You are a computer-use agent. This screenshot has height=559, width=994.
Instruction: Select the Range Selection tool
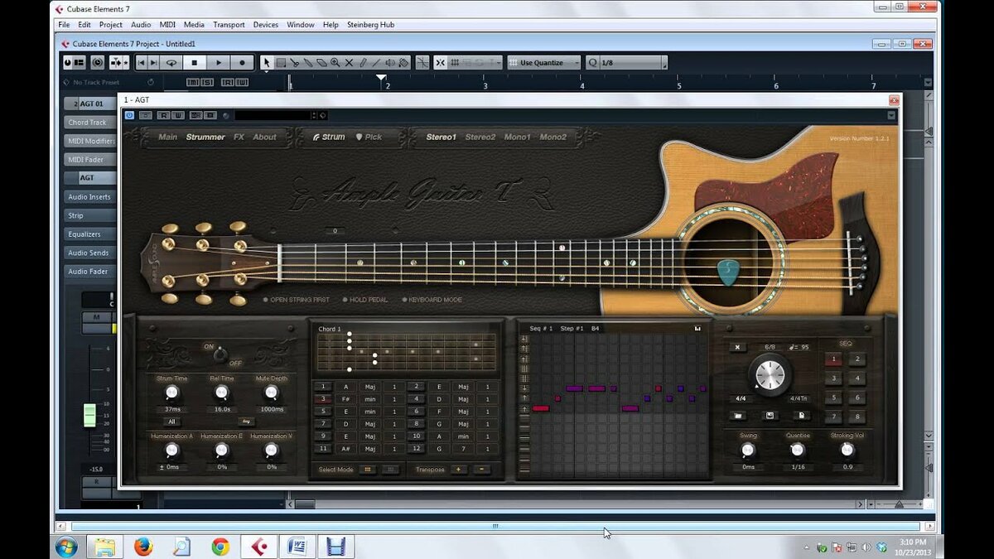pyautogui.click(x=280, y=62)
